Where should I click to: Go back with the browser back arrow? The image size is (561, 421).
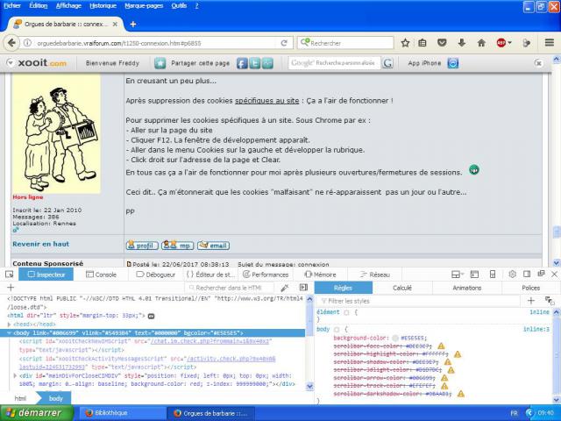(11, 43)
